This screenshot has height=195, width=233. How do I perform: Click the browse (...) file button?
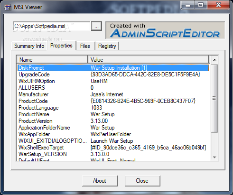pyautogui.click(x=96, y=26)
